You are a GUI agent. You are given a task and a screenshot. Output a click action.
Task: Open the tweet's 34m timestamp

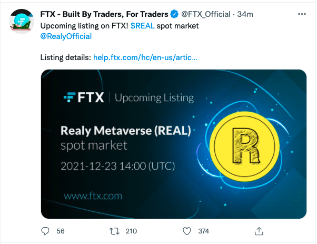pos(246,14)
